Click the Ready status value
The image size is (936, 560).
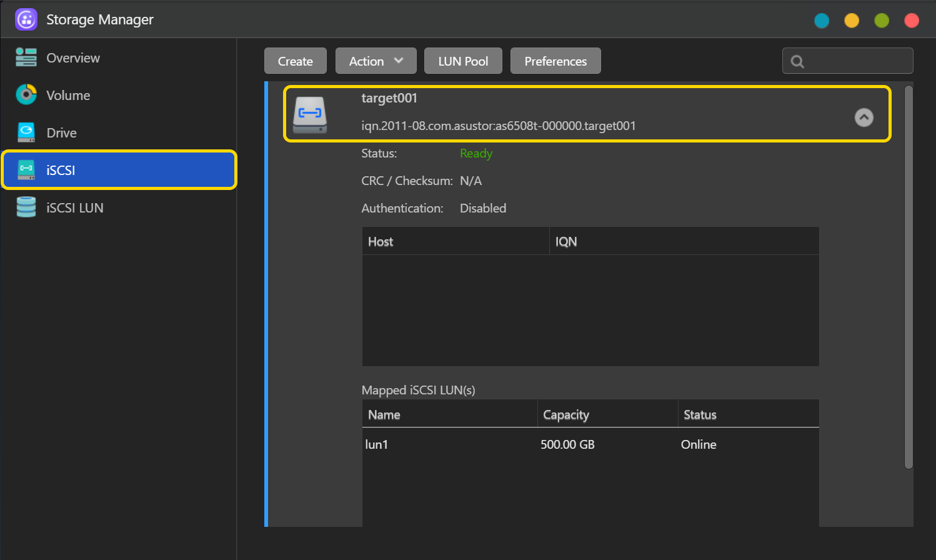476,153
